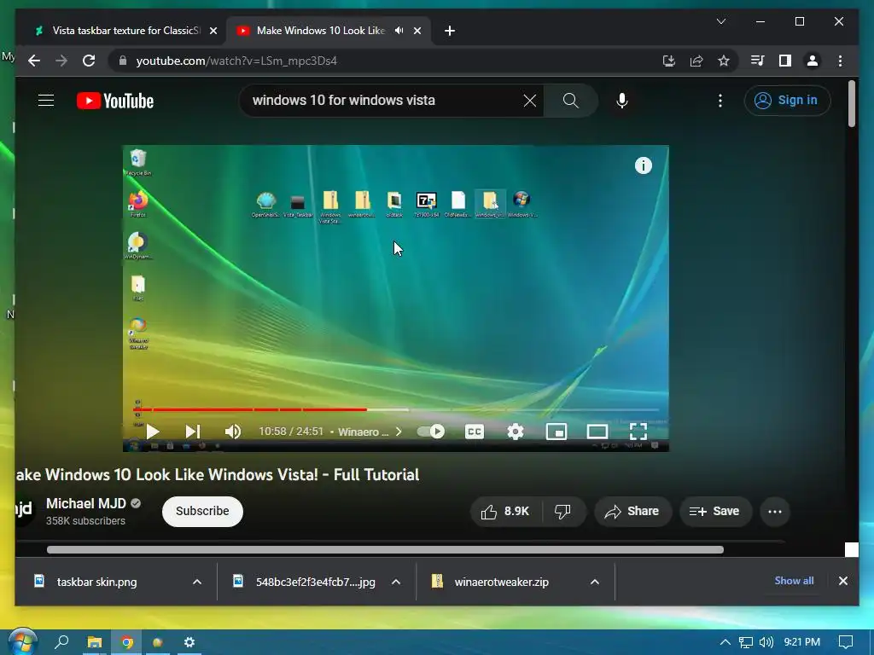Like the video with 8.9K thumbs up
The image size is (874, 655).
click(505, 512)
